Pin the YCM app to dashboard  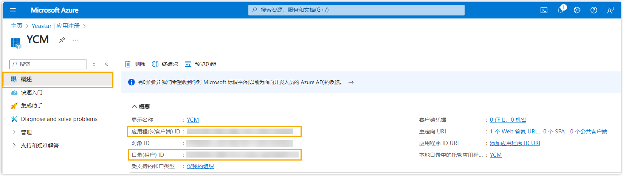click(62, 40)
